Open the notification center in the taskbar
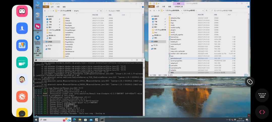272x122 pixels. (247, 120)
